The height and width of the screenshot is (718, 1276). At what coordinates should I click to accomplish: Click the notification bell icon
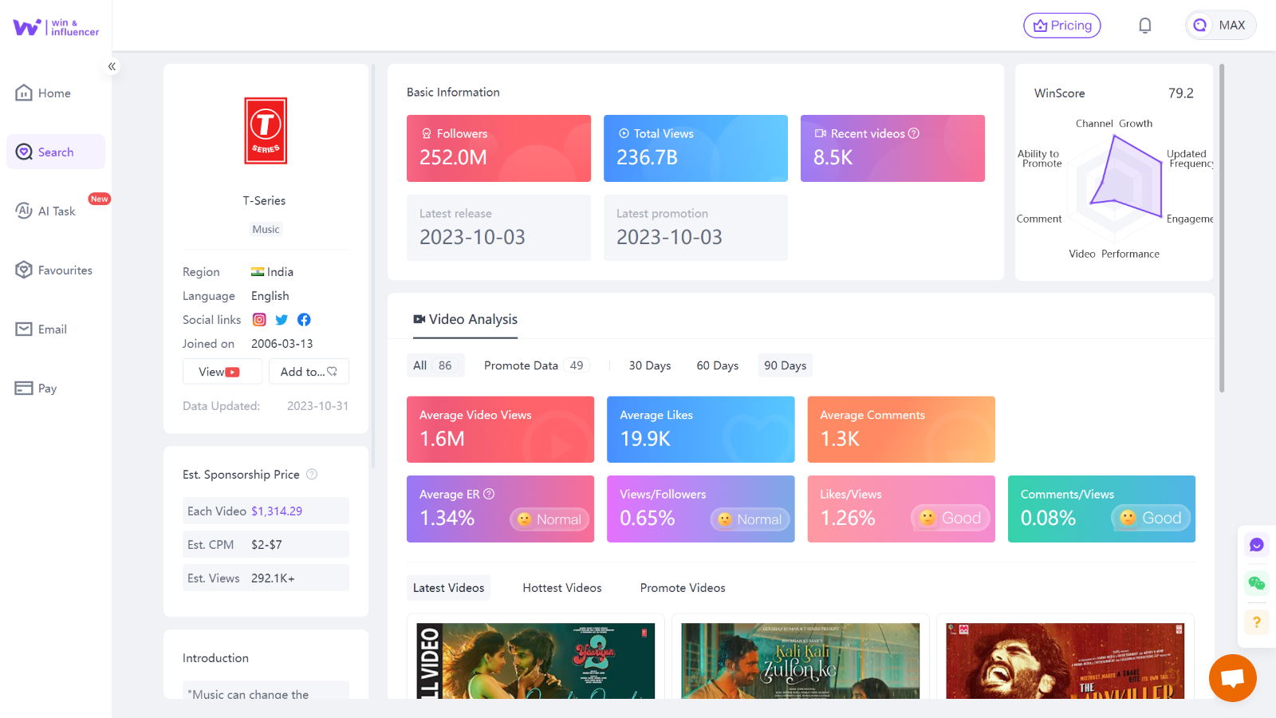tap(1145, 25)
